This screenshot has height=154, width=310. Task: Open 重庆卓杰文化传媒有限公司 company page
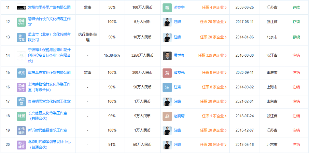pyautogui.click(x=49, y=73)
